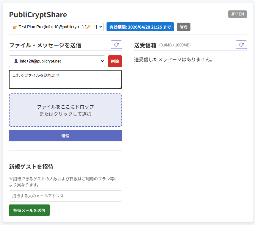This screenshot has height=225, width=255.
Task: Click the guest invitation email address field
Action: (x=65, y=196)
